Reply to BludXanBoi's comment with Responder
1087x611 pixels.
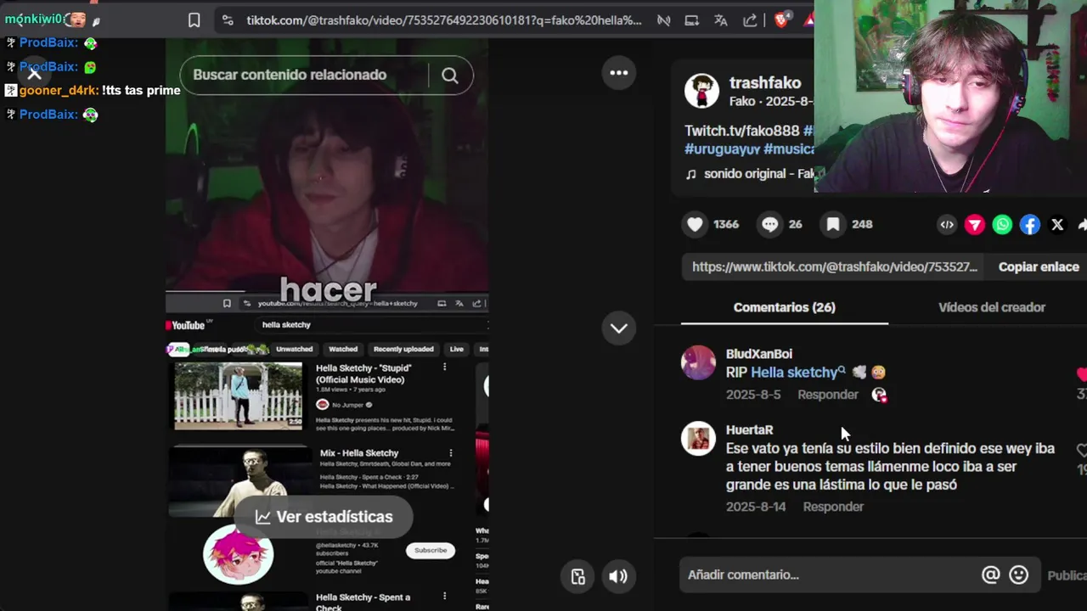(828, 395)
